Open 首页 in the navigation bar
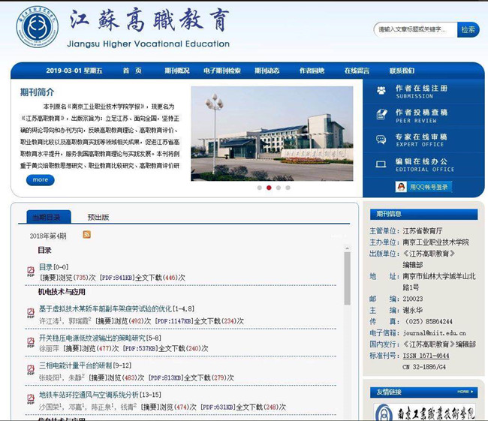Image resolution: width=488 pixels, height=421 pixels. [132, 71]
